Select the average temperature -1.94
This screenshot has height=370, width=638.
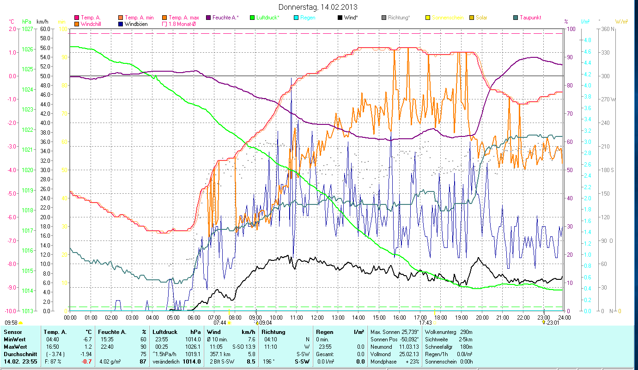[86, 354]
